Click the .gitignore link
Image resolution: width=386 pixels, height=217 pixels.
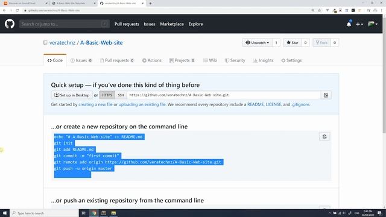300,104
